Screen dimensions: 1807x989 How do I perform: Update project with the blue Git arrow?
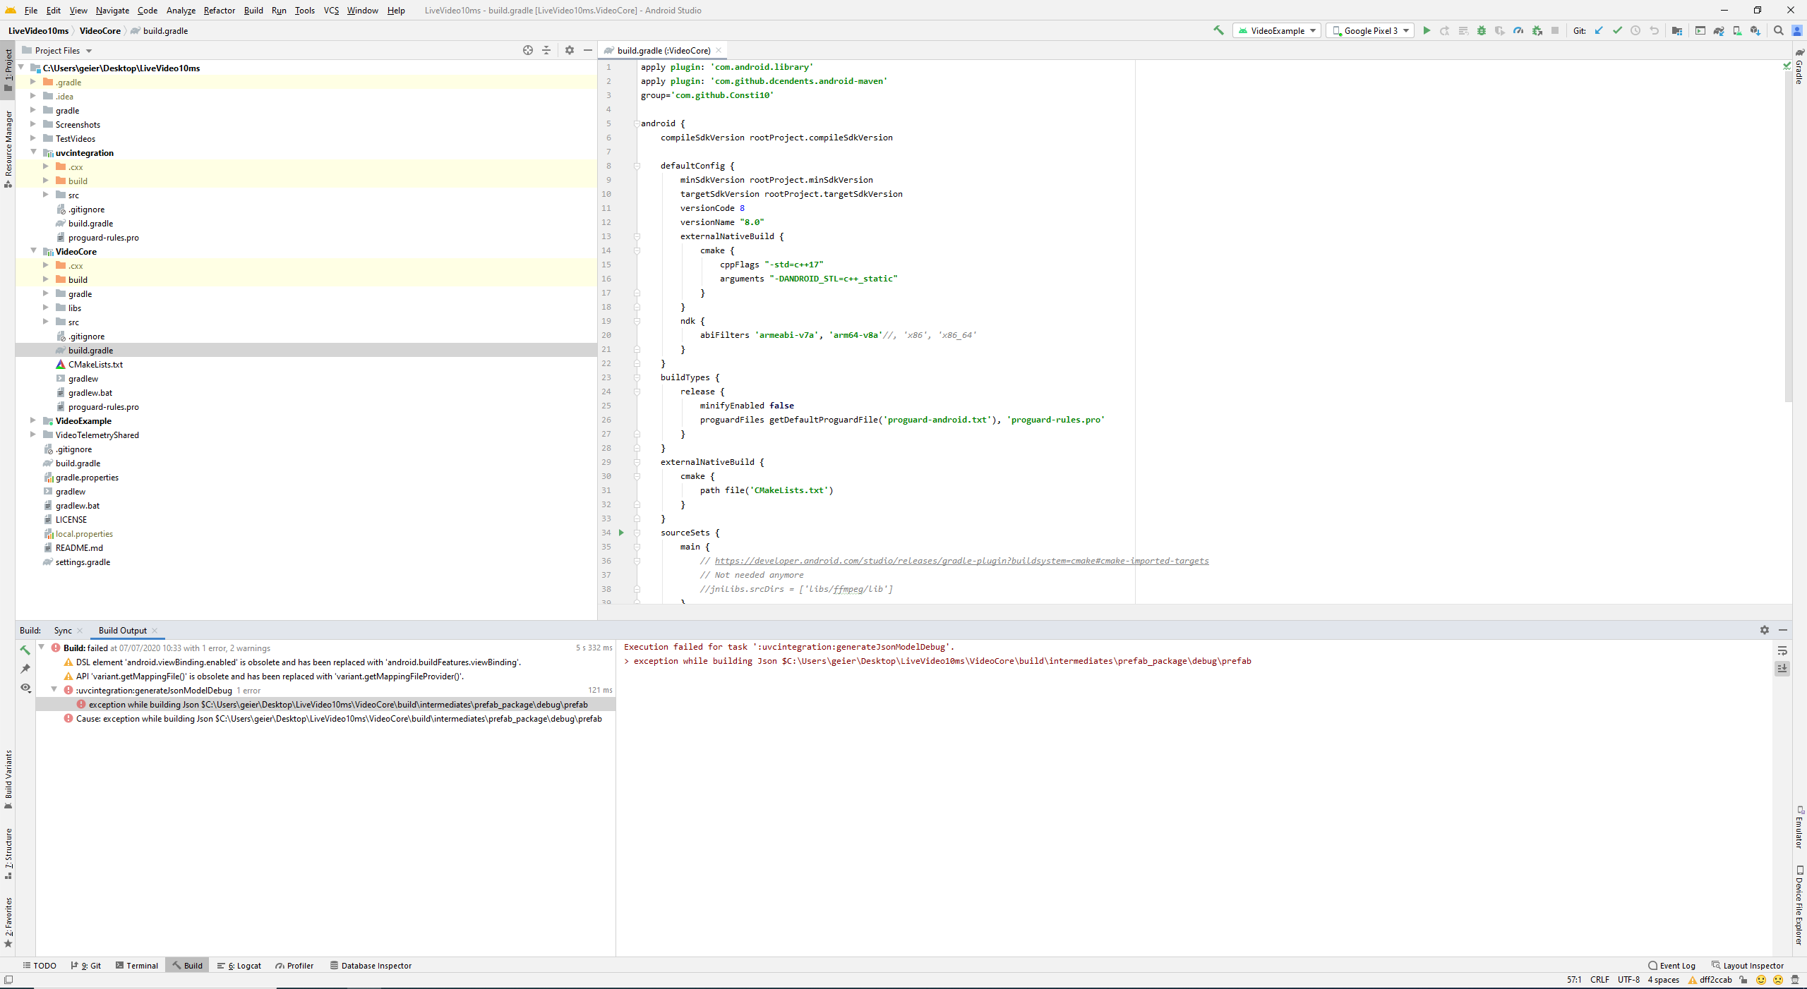pyautogui.click(x=1599, y=30)
